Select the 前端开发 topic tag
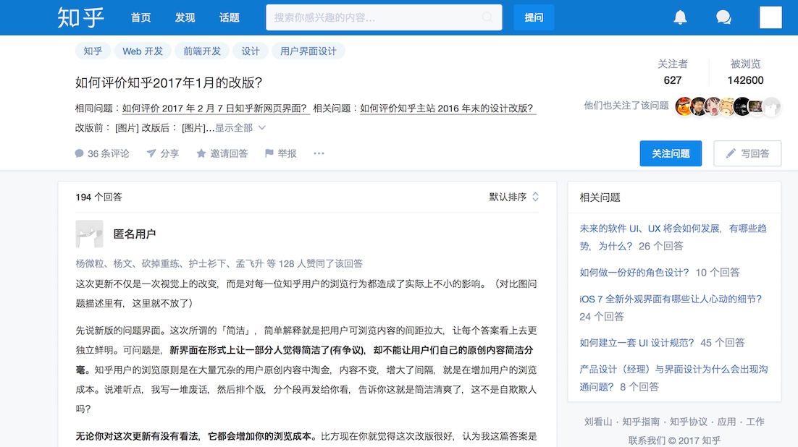 click(202, 51)
